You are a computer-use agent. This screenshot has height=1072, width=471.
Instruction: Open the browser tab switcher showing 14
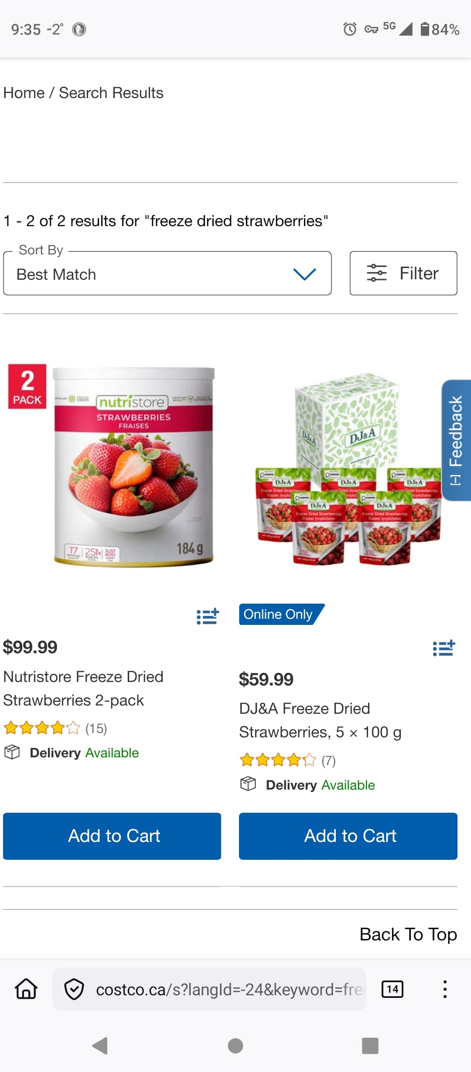392,989
